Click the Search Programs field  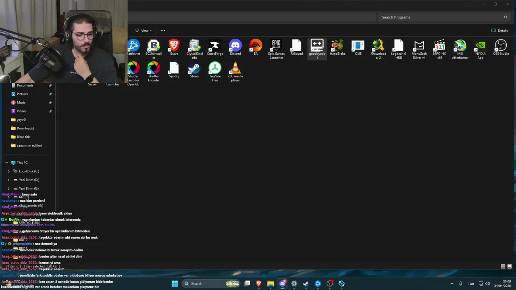pos(443,17)
